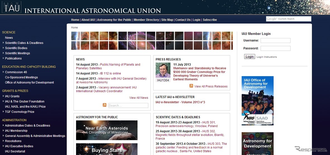The width and height of the screenshot is (330, 155).
Task: Open IB 112 is online news link
Action: [x=110, y=74]
